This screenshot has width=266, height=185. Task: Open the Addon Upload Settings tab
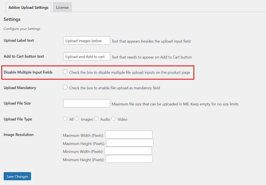28,7
